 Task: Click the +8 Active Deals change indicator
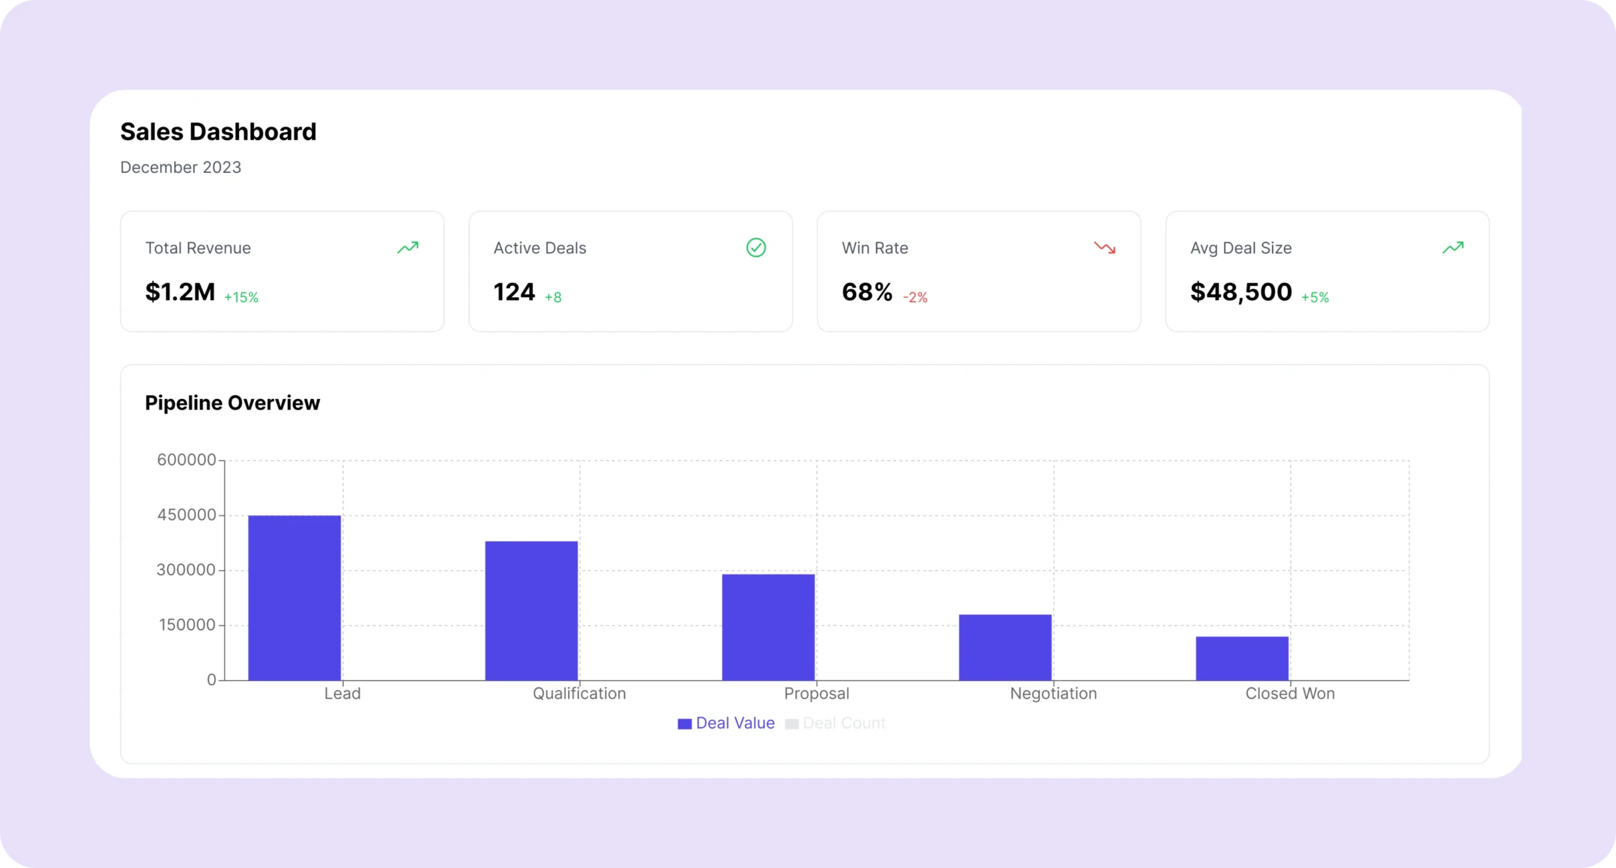(553, 297)
